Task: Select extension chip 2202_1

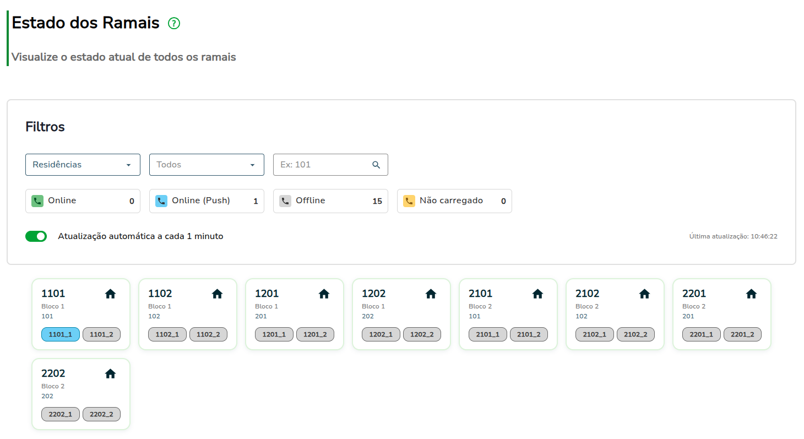Action: pos(61,414)
